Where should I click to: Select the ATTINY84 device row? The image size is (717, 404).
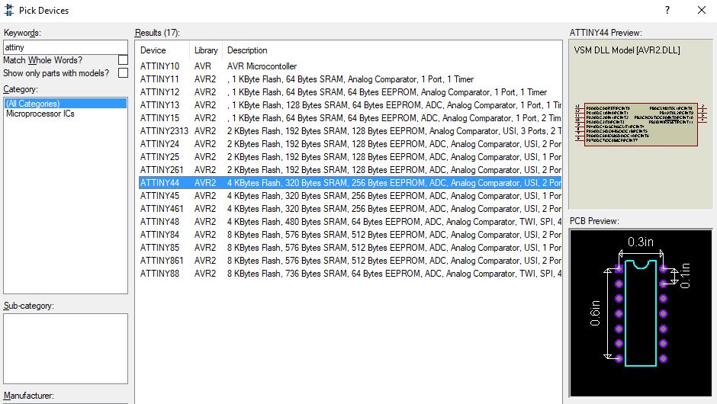[350, 235]
